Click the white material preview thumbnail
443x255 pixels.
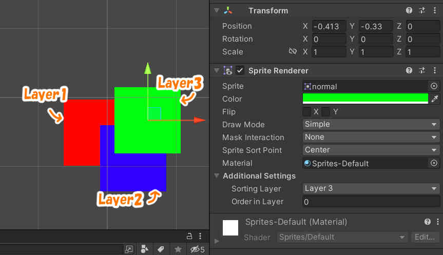[x=230, y=228]
